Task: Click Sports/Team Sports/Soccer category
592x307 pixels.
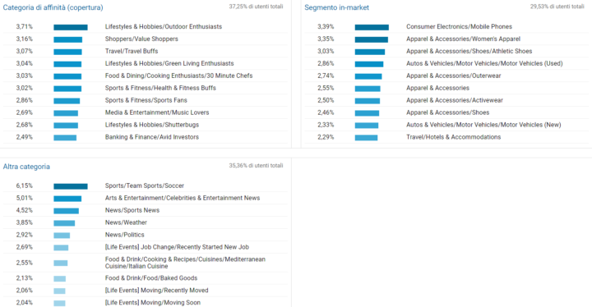Action: [x=145, y=186]
